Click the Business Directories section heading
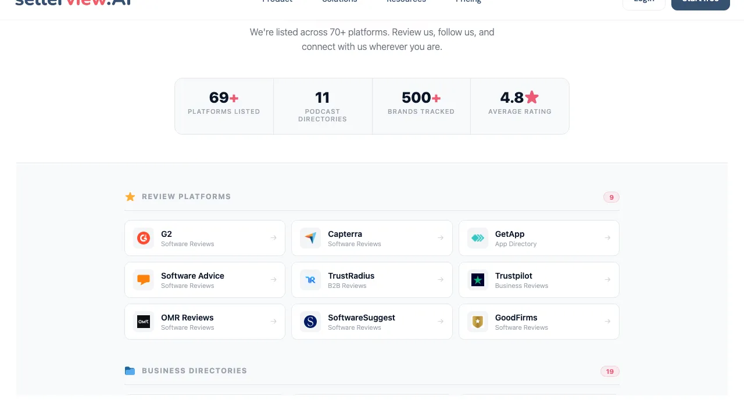 [194, 371]
